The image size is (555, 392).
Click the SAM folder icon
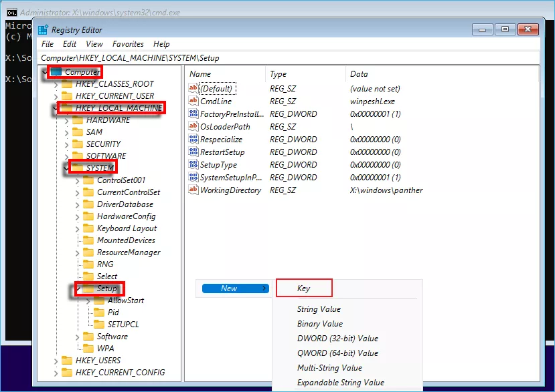coord(78,132)
